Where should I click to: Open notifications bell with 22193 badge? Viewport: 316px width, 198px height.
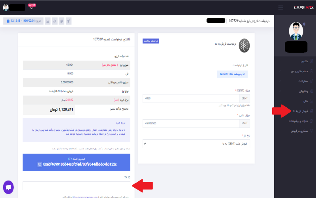32,6
